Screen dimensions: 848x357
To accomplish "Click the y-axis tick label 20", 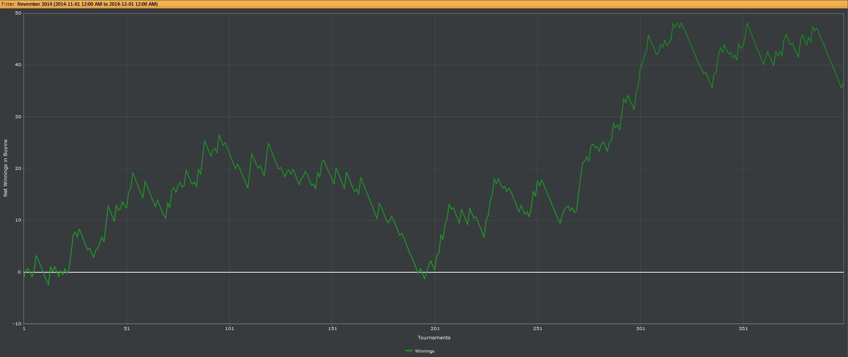I will coord(18,169).
